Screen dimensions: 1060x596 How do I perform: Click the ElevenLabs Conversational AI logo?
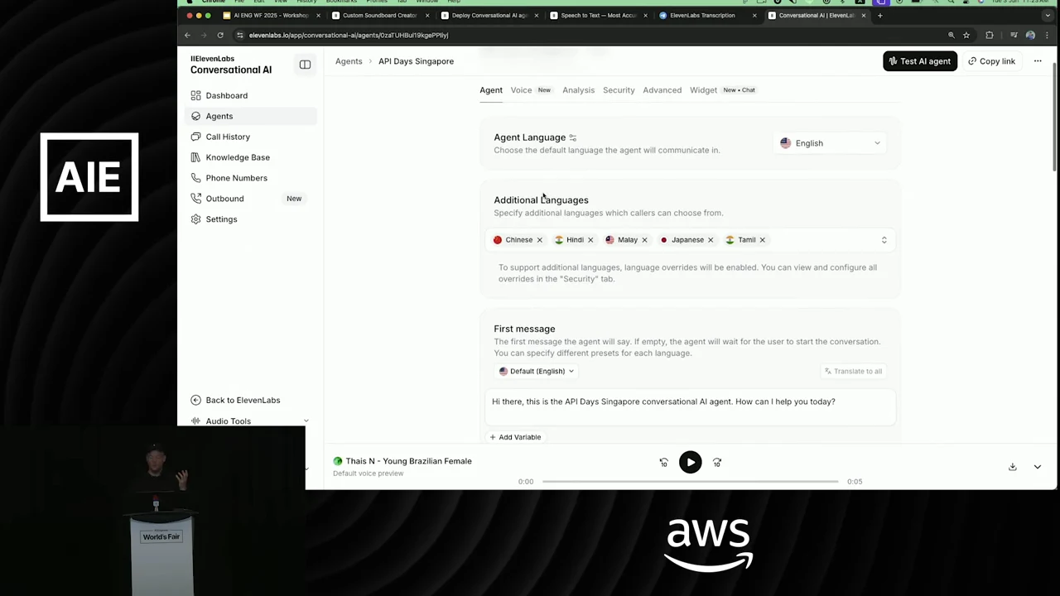[231, 65]
